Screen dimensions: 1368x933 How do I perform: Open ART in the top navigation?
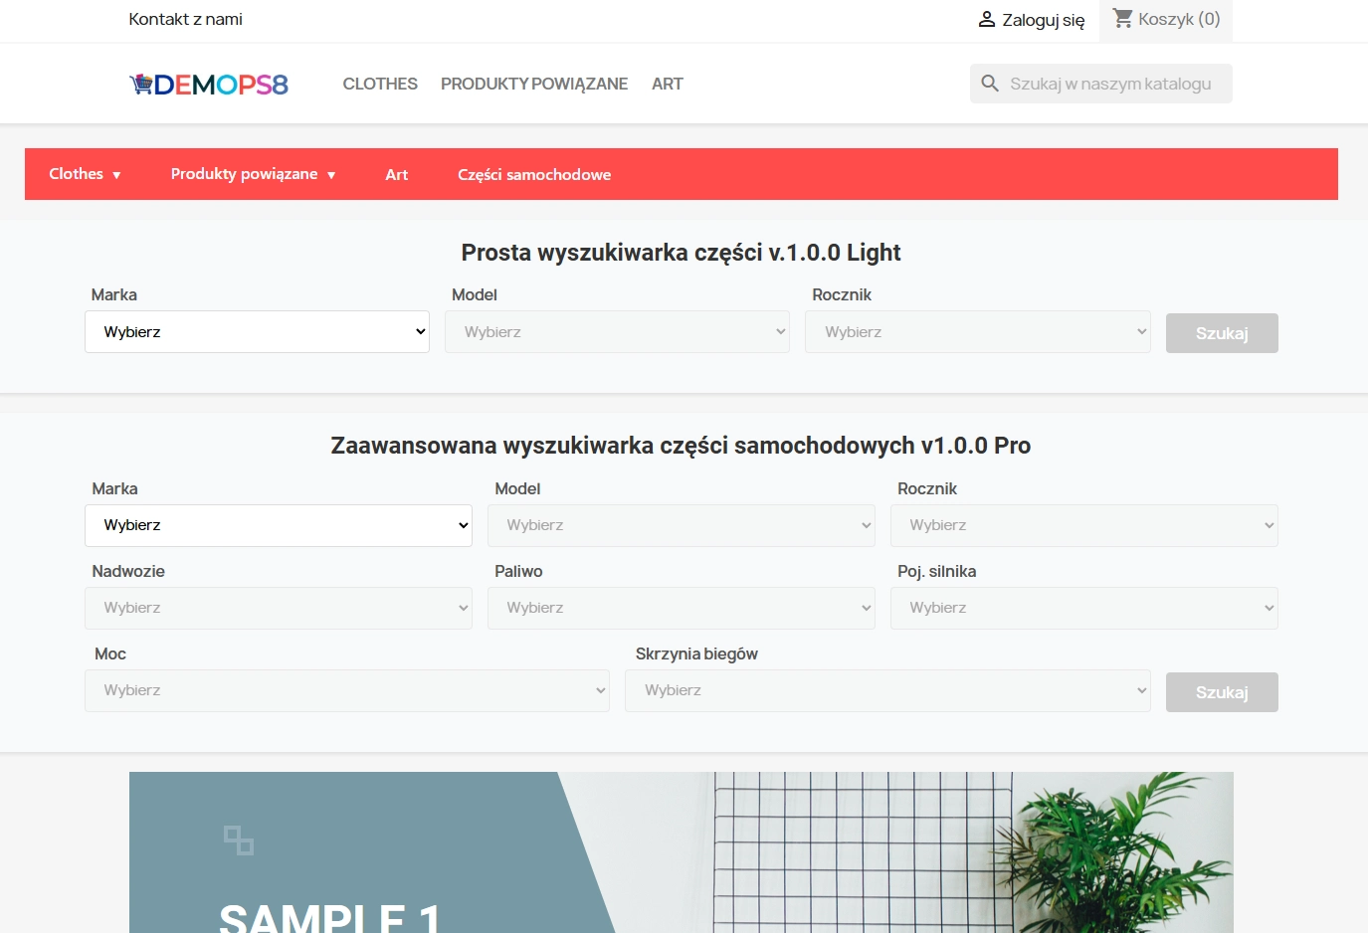tap(667, 85)
